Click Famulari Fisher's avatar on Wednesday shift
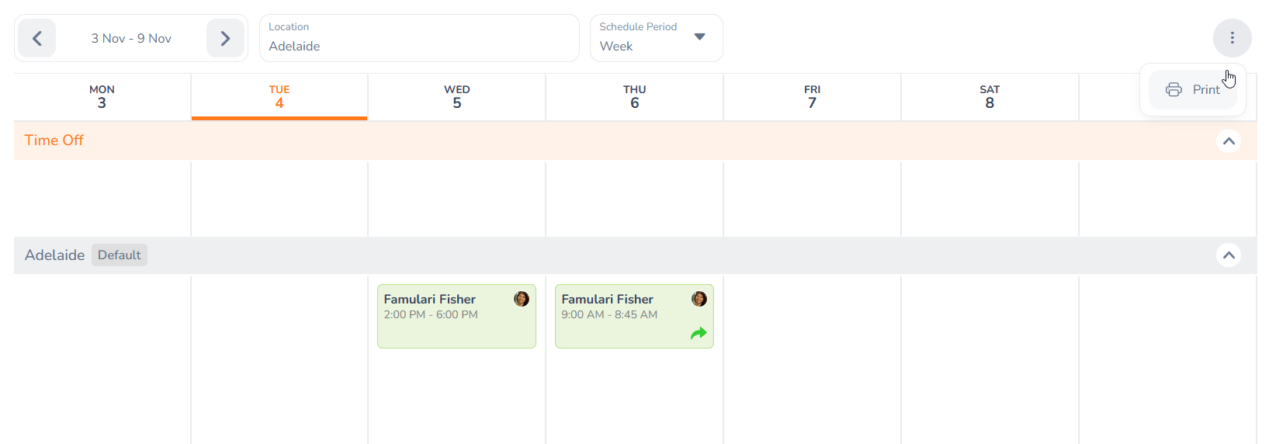The height and width of the screenshot is (444, 1269). click(522, 299)
